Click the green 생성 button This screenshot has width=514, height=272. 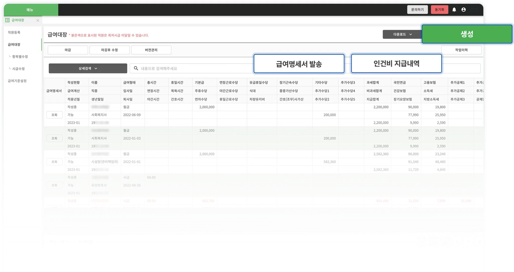pos(467,34)
